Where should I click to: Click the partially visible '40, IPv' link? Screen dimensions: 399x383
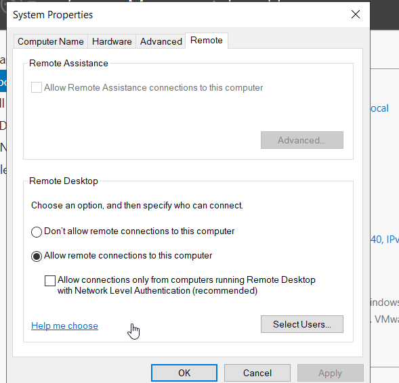click(x=385, y=240)
